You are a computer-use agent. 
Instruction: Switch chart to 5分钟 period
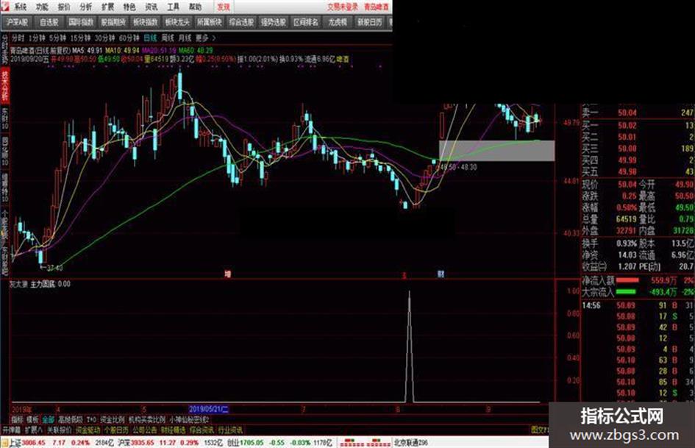[57, 38]
